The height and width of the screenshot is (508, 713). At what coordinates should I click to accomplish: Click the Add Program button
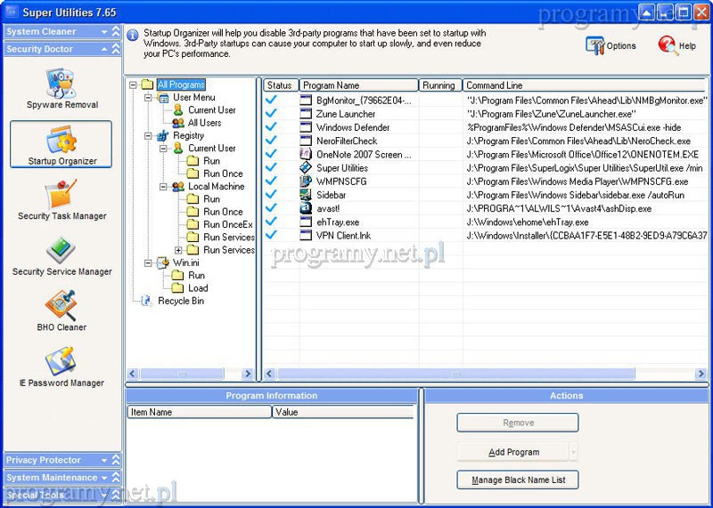[513, 452]
